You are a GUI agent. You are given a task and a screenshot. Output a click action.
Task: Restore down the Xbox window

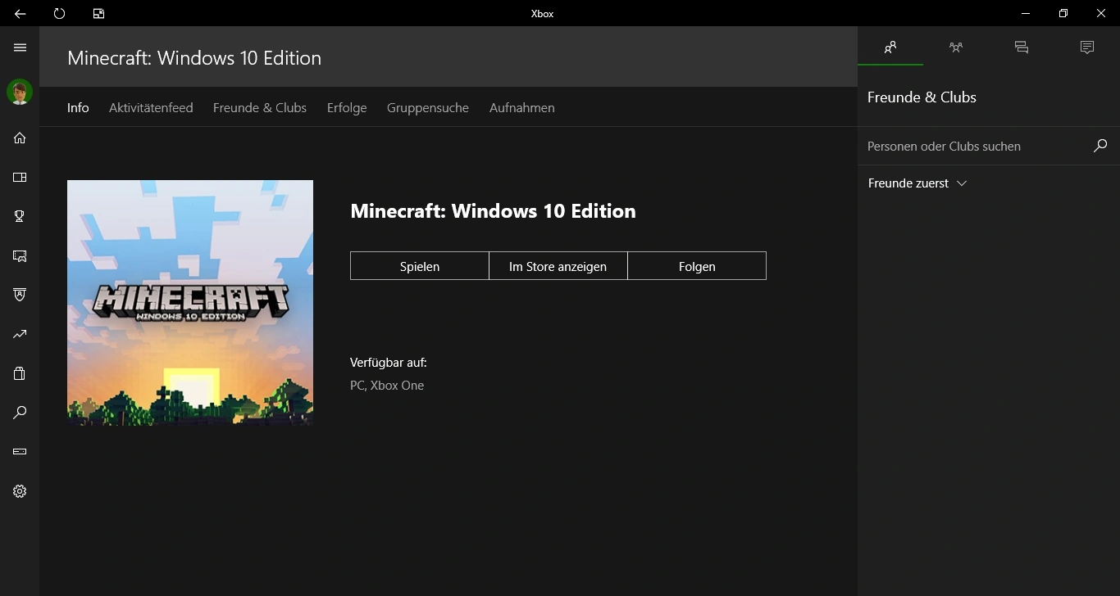click(x=1063, y=13)
